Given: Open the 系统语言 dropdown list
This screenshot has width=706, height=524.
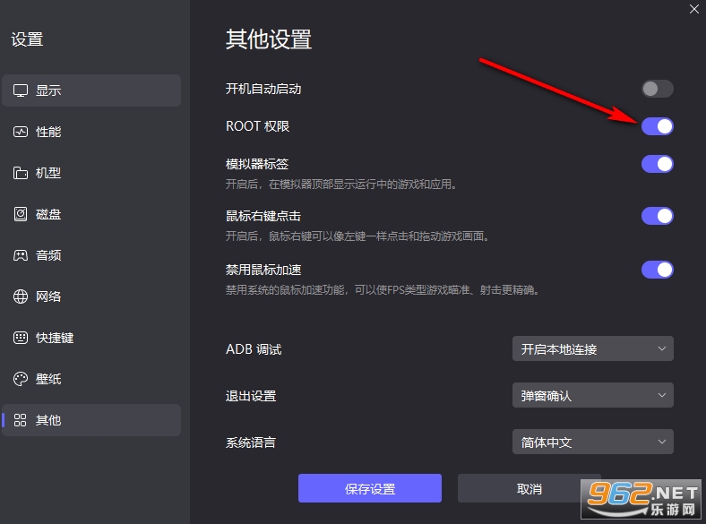Looking at the screenshot, I should click(592, 442).
